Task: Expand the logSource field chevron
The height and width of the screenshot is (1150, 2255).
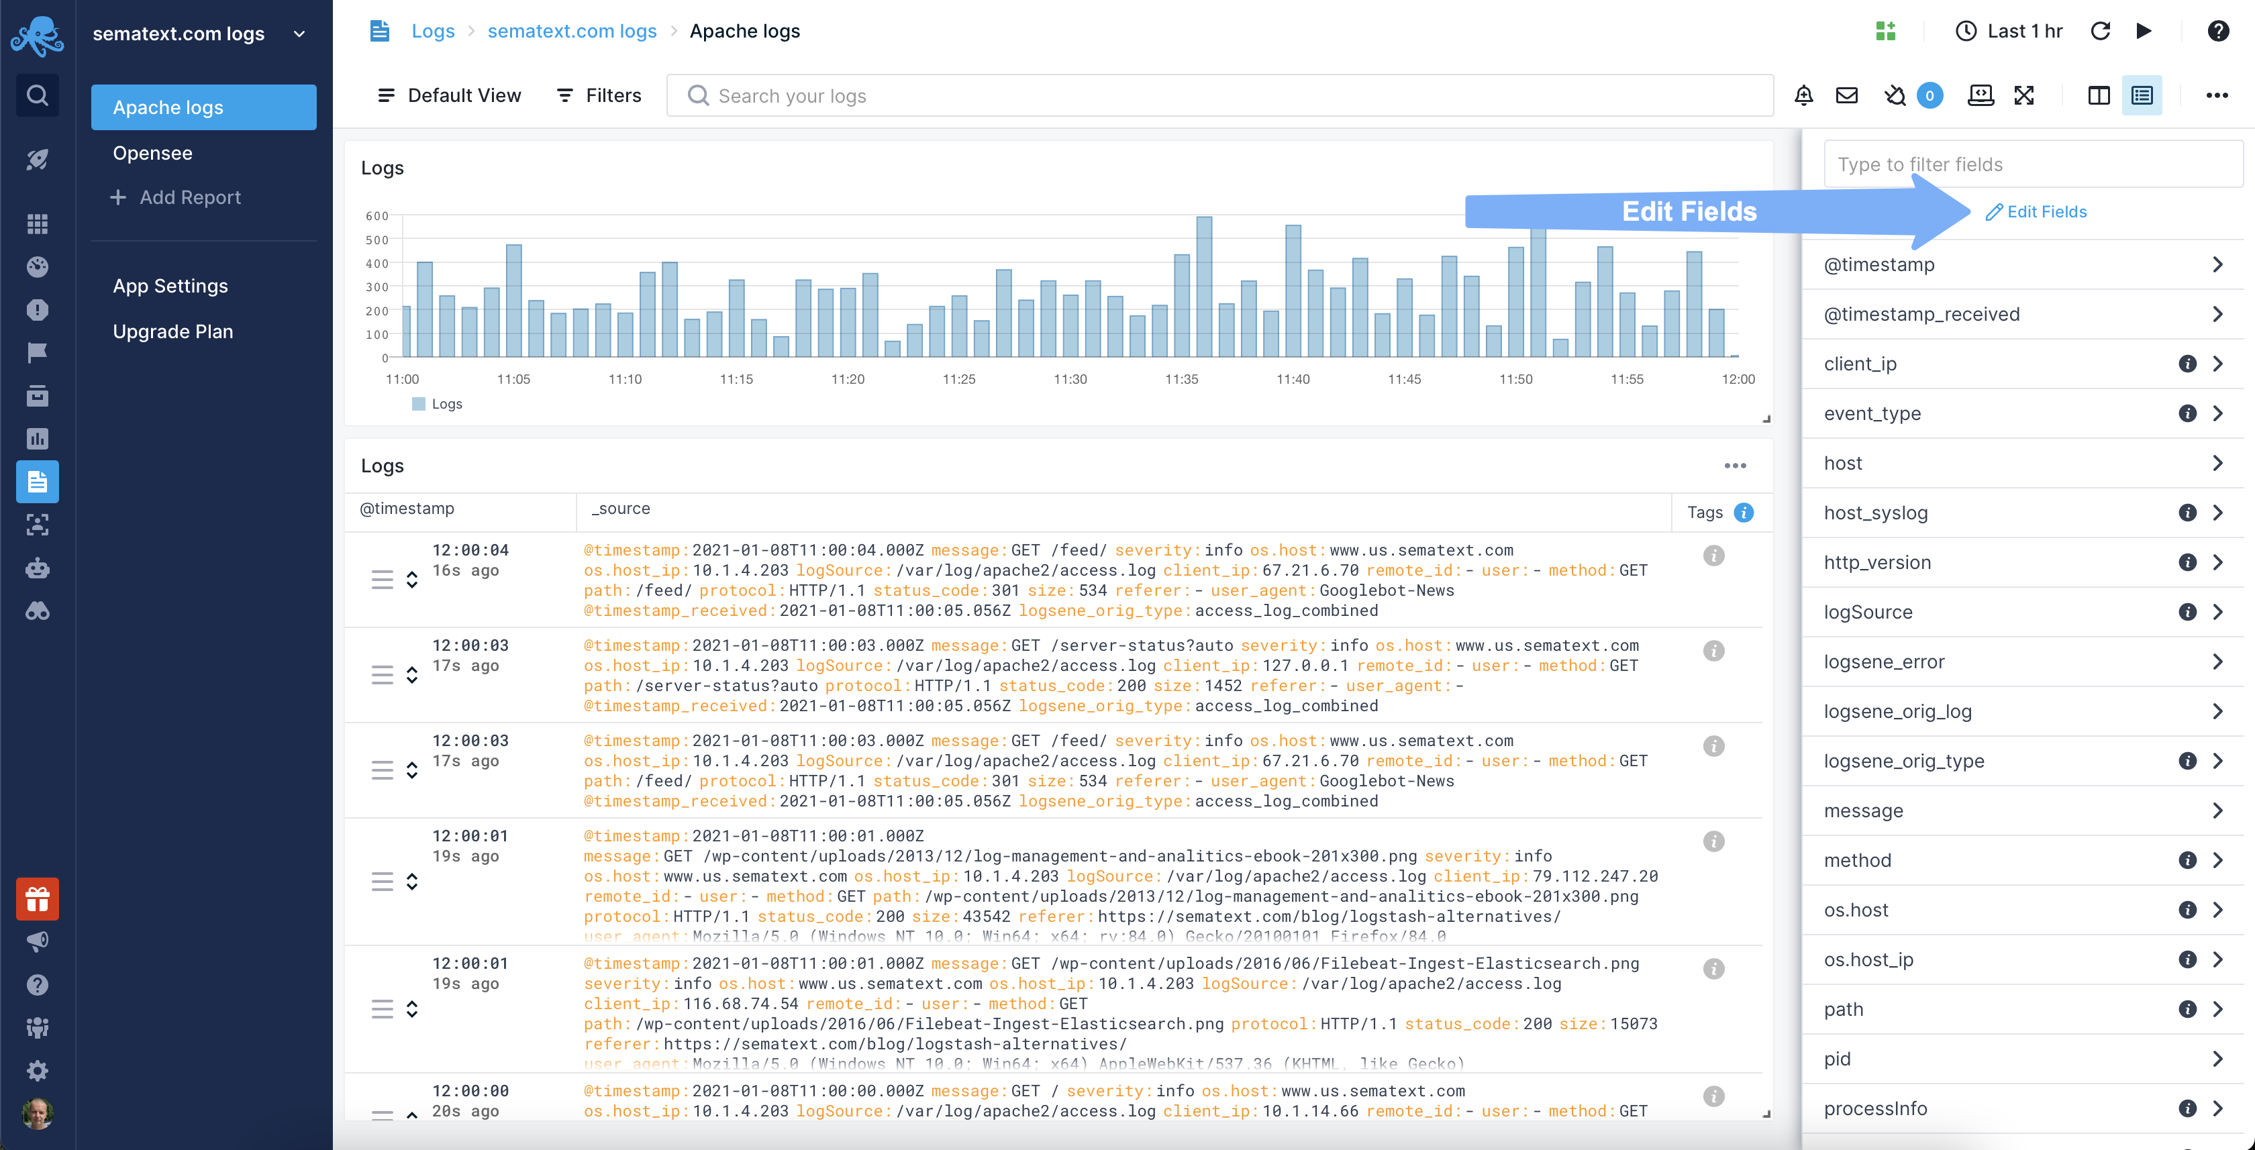Action: pyautogui.click(x=2217, y=612)
